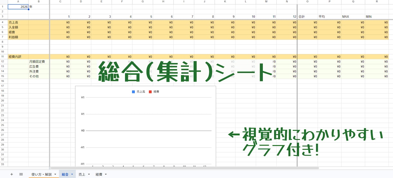Click month 12 header cell in row 3
The height and width of the screenshot is (178, 393).
(x=287, y=16)
